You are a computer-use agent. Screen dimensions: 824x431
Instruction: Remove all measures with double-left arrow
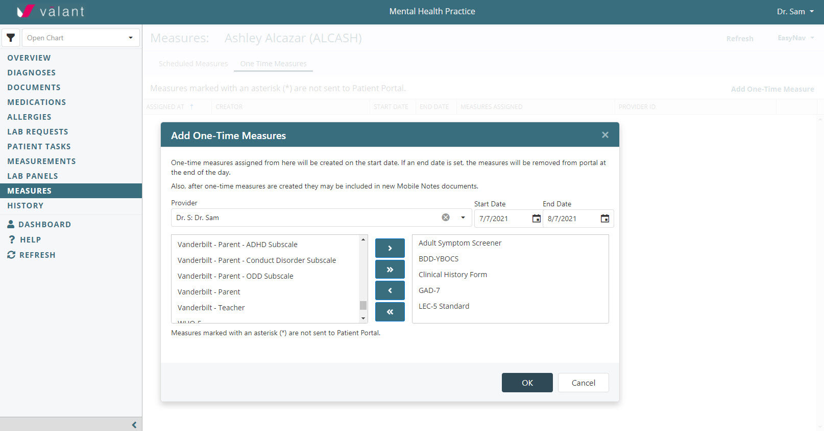390,312
